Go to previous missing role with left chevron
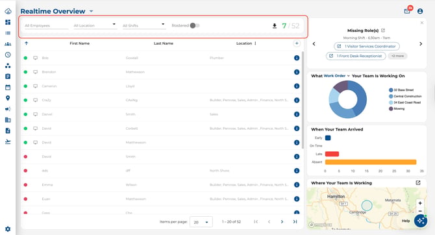 [314, 44]
